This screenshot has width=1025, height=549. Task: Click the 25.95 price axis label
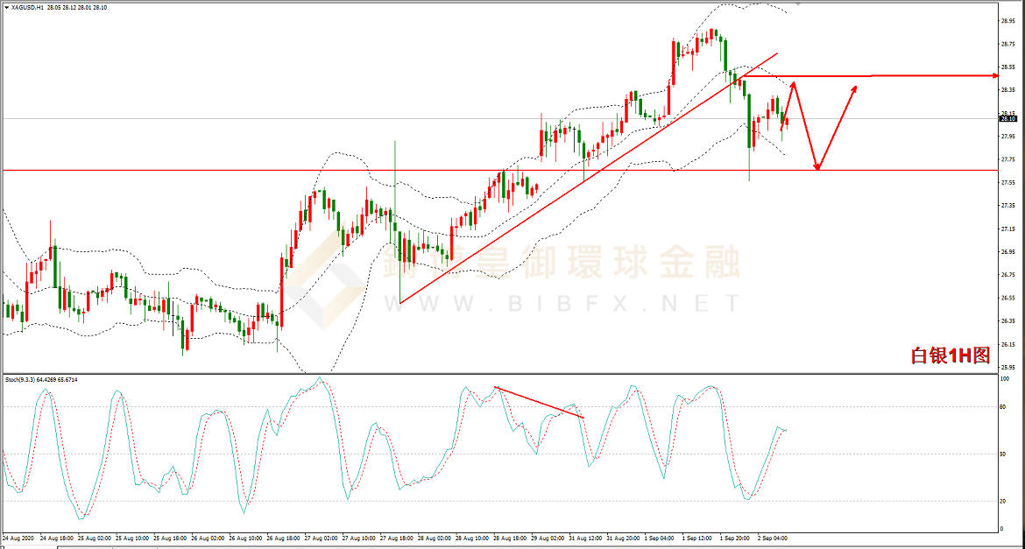[x=1007, y=368]
